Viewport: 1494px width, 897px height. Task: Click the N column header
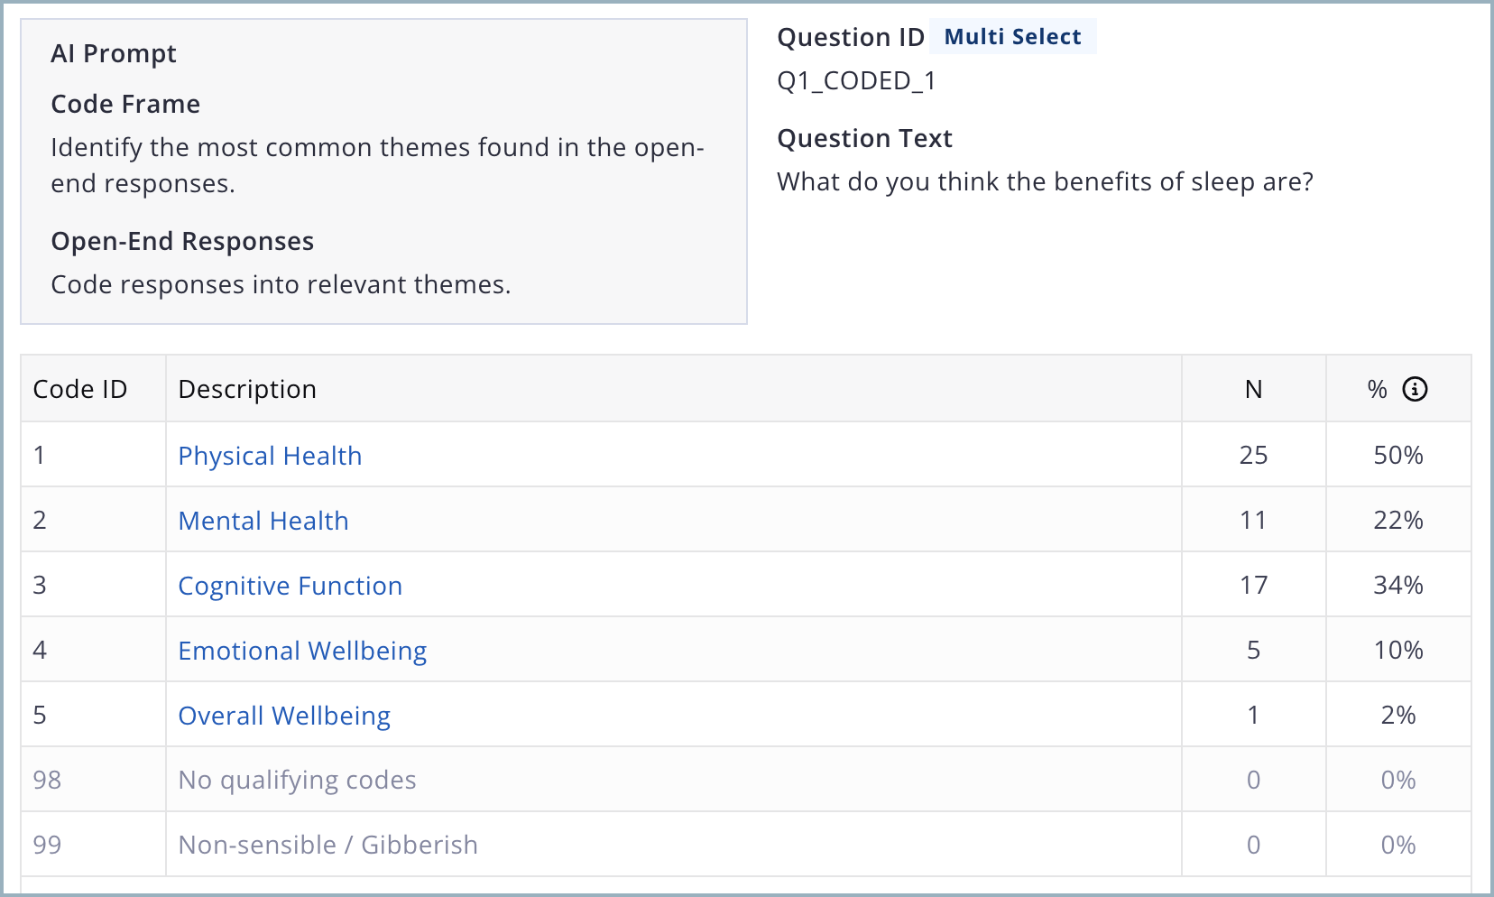(1253, 389)
